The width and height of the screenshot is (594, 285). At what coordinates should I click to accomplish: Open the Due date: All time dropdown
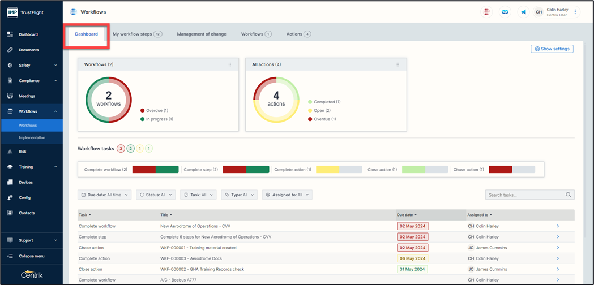click(x=105, y=195)
